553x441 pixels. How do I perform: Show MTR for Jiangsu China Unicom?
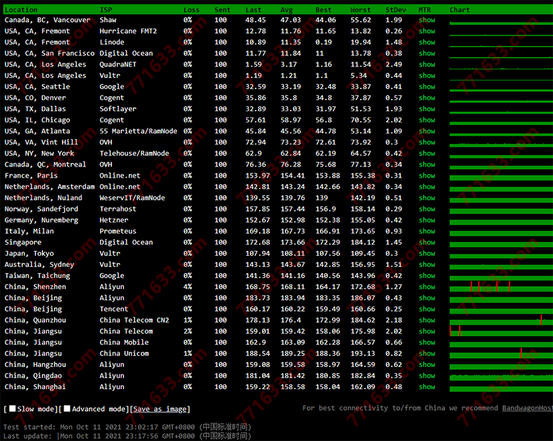pyautogui.click(x=427, y=353)
